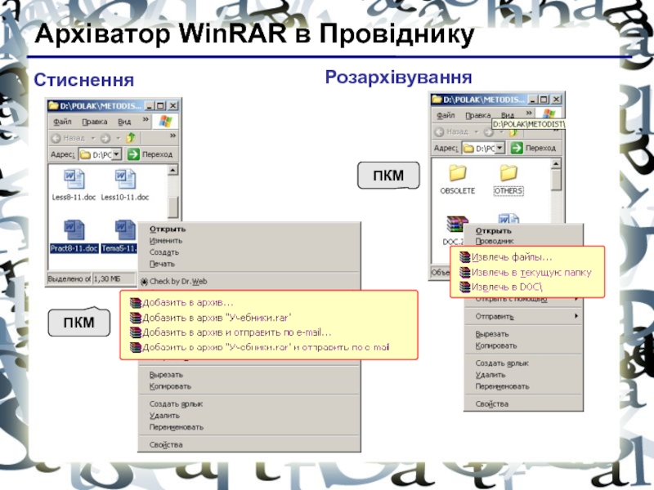This screenshot has height=490, width=654.
Task: Select the Tema5-11 document icon
Action: coord(125,230)
